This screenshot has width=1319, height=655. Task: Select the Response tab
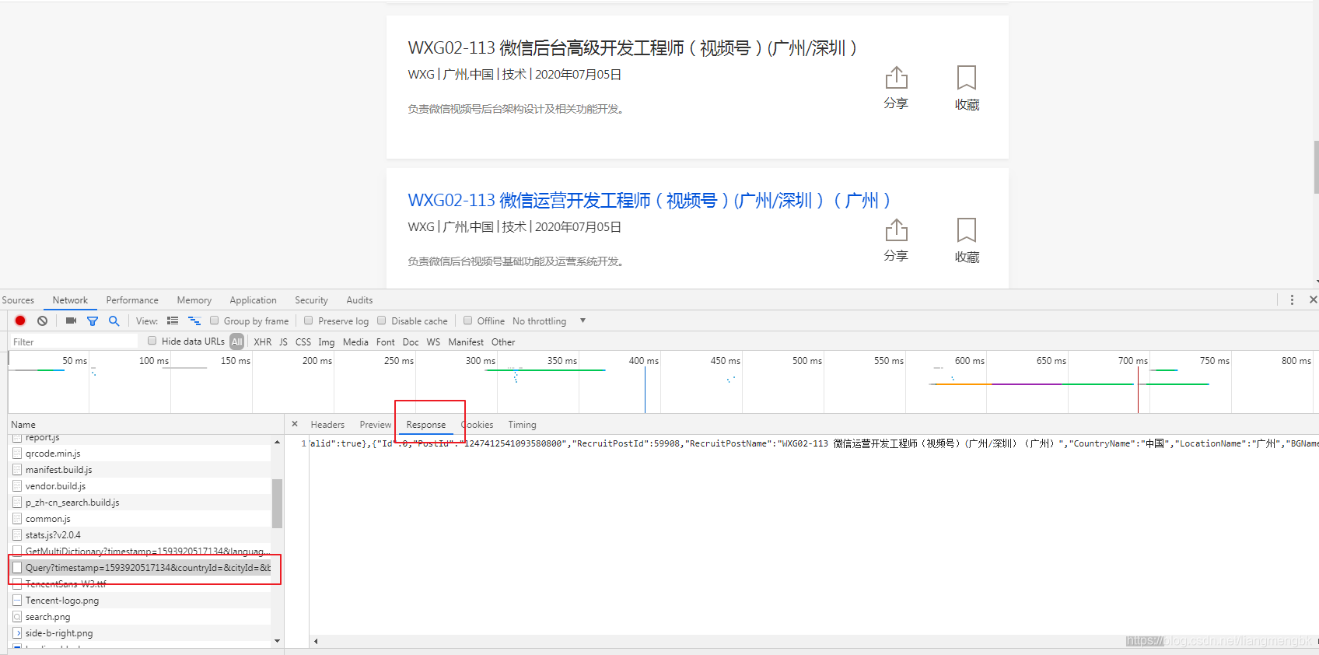pos(426,425)
